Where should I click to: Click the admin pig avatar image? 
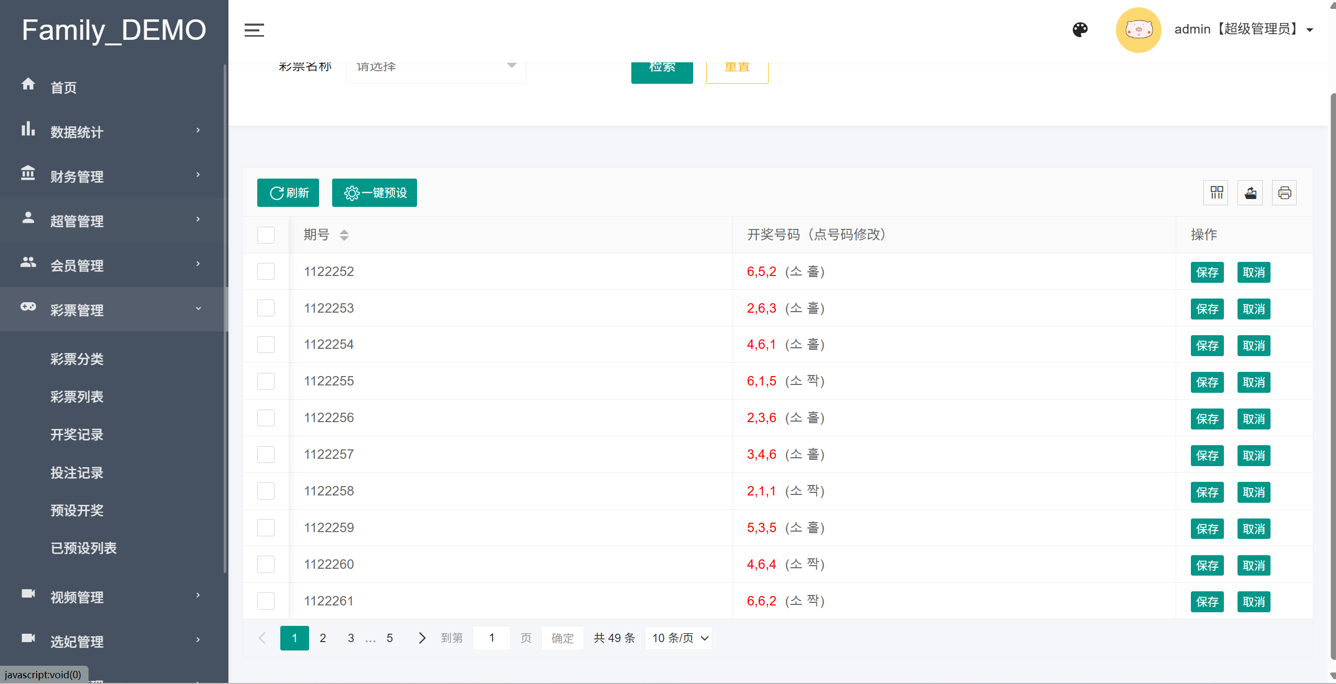[x=1138, y=30]
